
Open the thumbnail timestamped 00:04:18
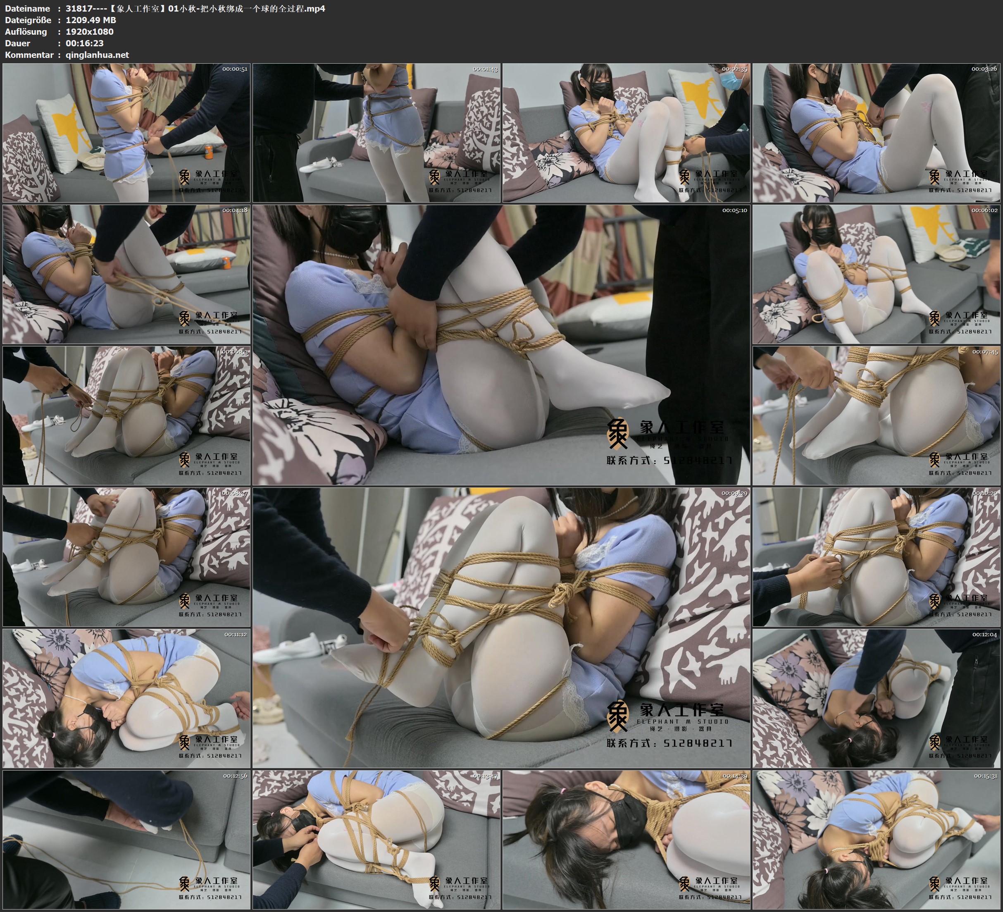coord(126,274)
